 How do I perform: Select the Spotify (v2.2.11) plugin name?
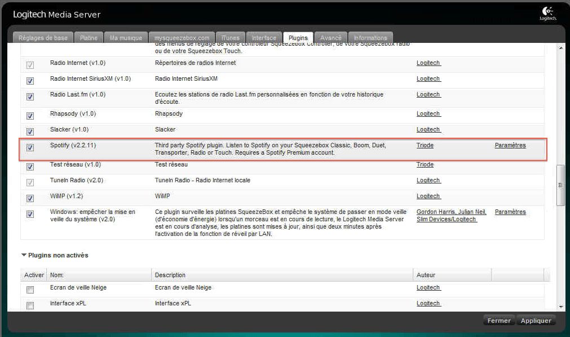(73, 145)
